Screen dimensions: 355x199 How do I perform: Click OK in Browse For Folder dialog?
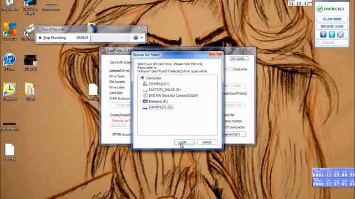coord(185,142)
